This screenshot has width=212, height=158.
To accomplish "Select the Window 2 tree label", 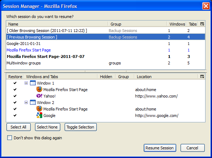I will (46, 103).
